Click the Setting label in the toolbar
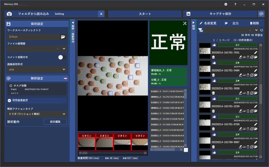The width and height of the screenshot is (269, 167). coord(59,14)
